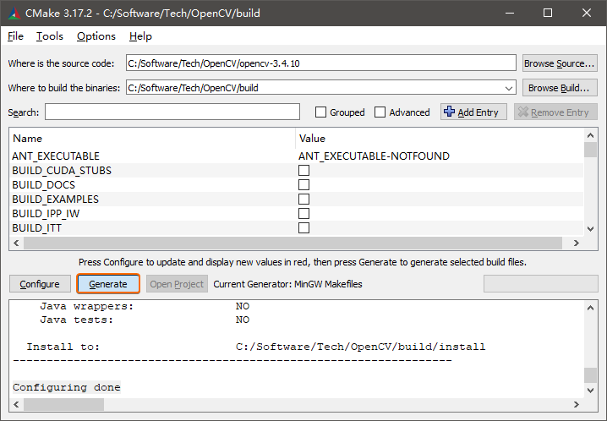Click the output log scroll up arrow
The width and height of the screenshot is (607, 421).
click(x=590, y=308)
